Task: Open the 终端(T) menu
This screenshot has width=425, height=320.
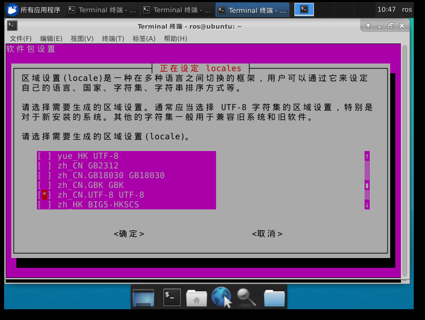Action: pos(113,38)
